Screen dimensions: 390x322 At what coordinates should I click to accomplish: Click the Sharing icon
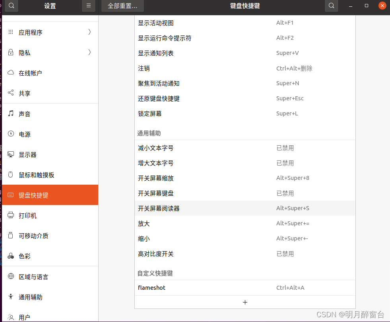(11, 93)
